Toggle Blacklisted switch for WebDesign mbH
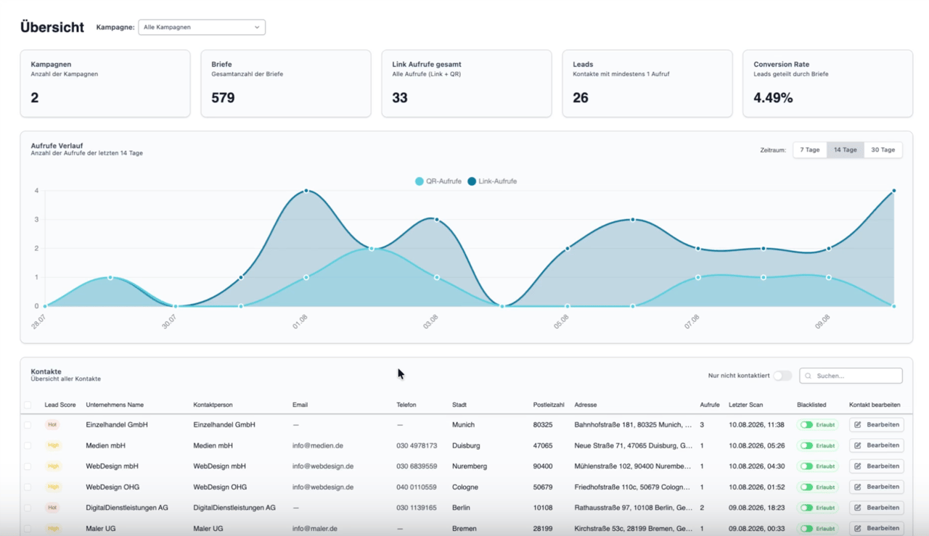The image size is (929, 536). point(806,466)
